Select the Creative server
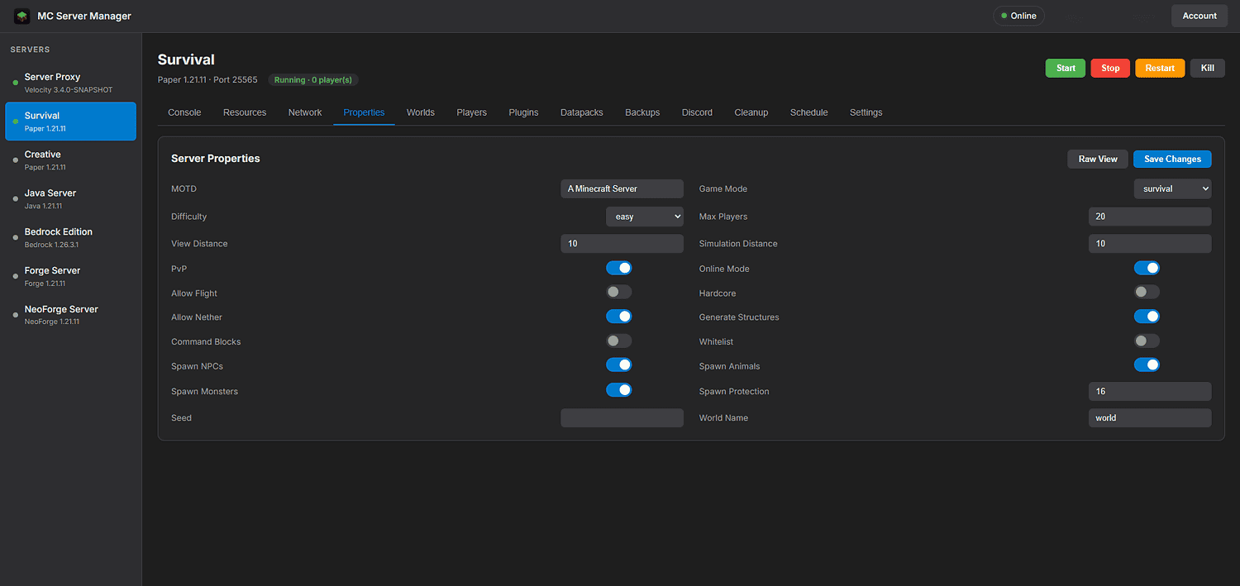Image resolution: width=1240 pixels, height=586 pixels. point(70,160)
